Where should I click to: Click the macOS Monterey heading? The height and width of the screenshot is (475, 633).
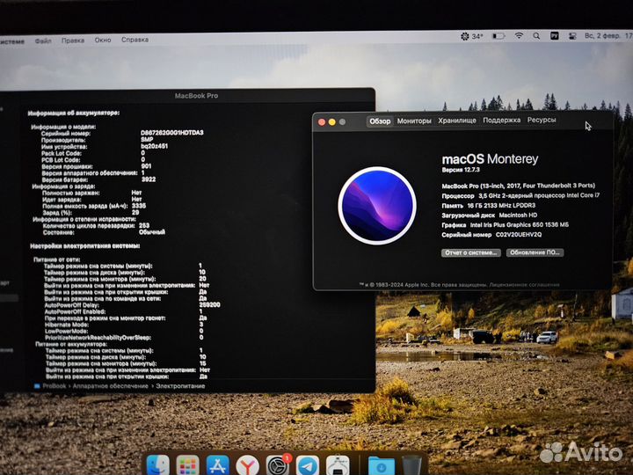tap(490, 159)
